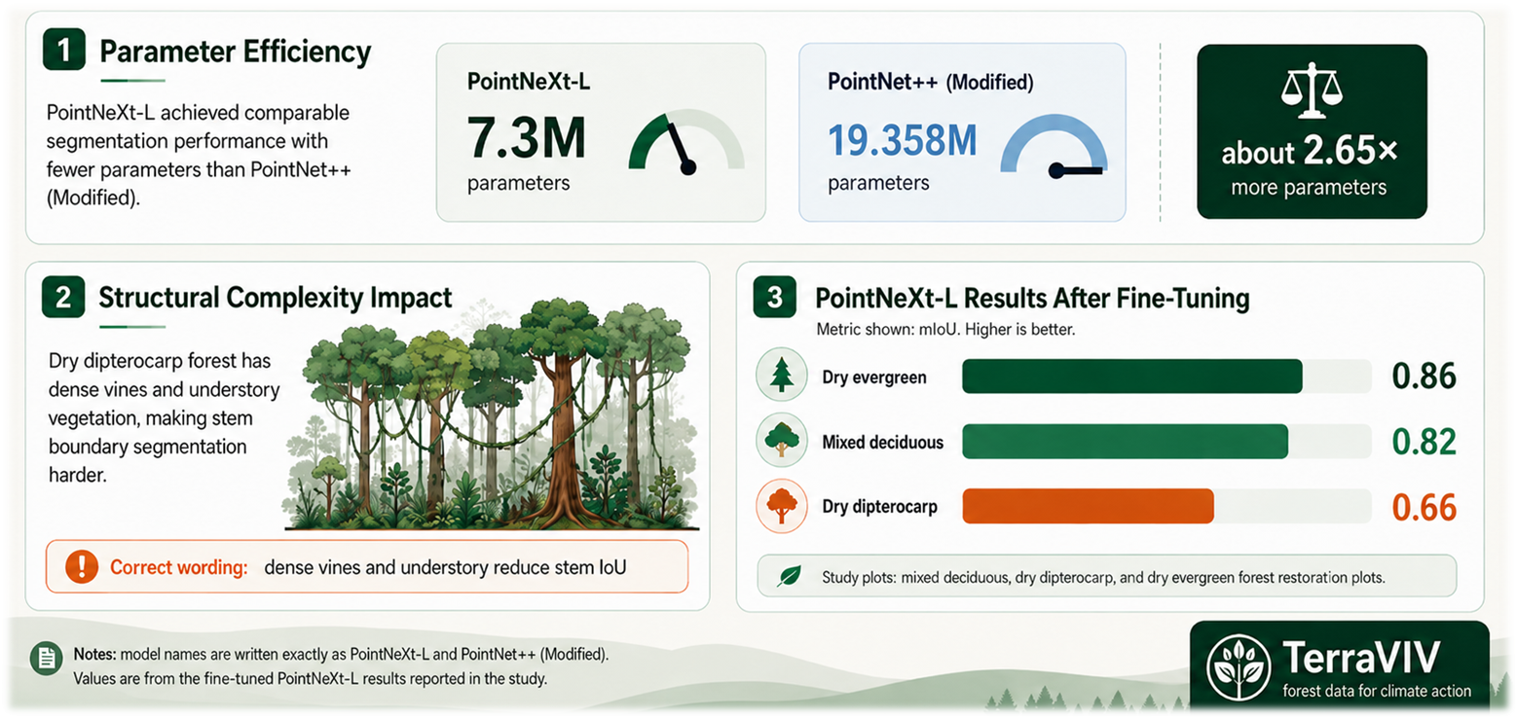This screenshot has width=1517, height=719.
Task: Click the Parameter Efficiency heading
Action: (x=236, y=52)
